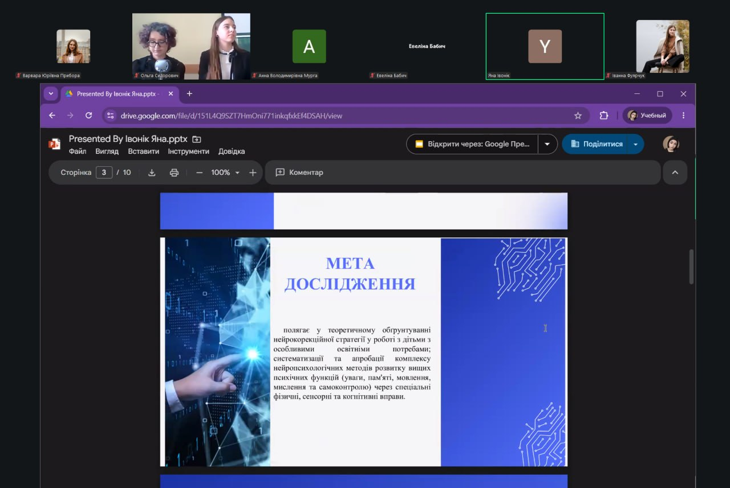This screenshot has width=730, height=488.
Task: Click the Поділитися share button
Action: click(596, 144)
